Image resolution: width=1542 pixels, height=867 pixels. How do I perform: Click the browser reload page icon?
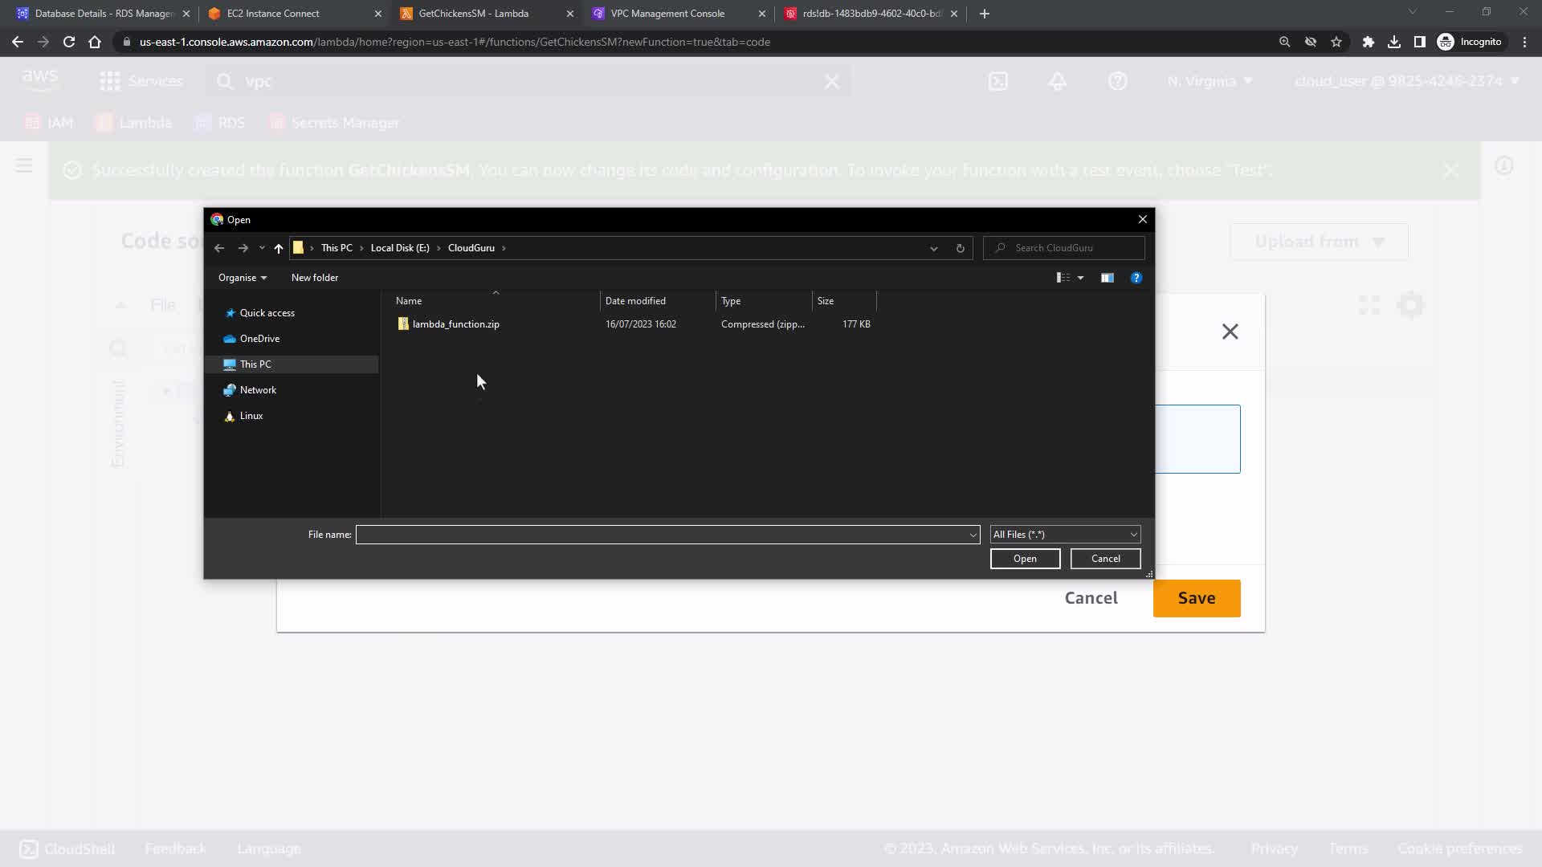[x=69, y=42]
